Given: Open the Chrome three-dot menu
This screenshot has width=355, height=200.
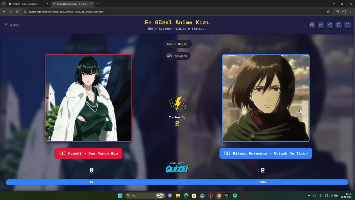Looking at the screenshot, I should click(351, 12).
